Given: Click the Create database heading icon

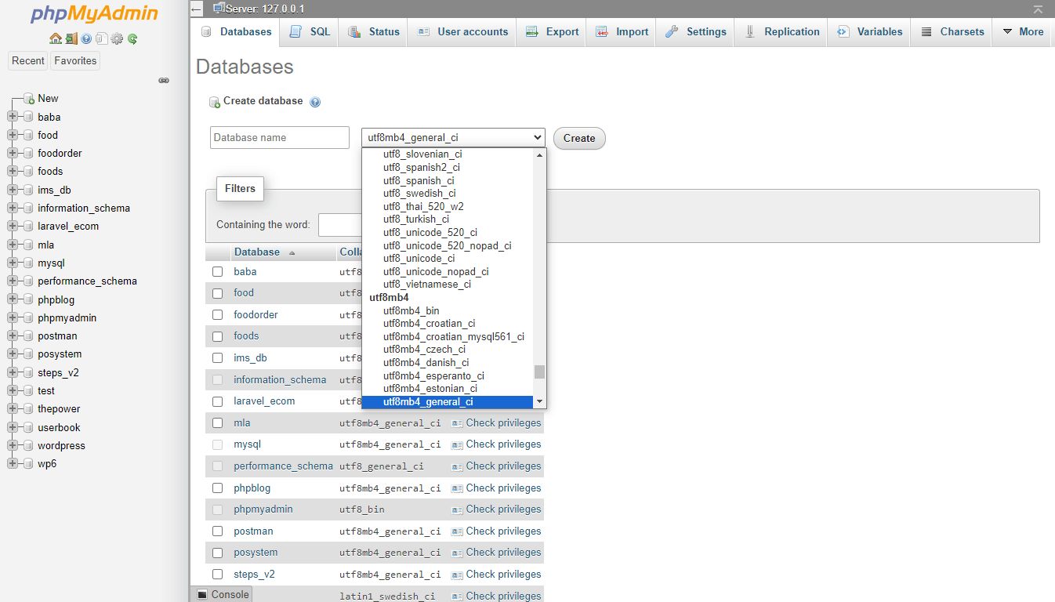Looking at the screenshot, I should 214,102.
